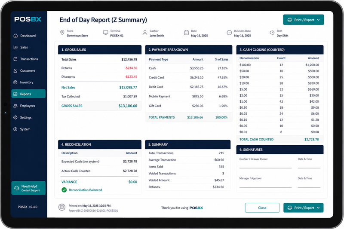Open Dashboard via its home icon

click(15, 36)
